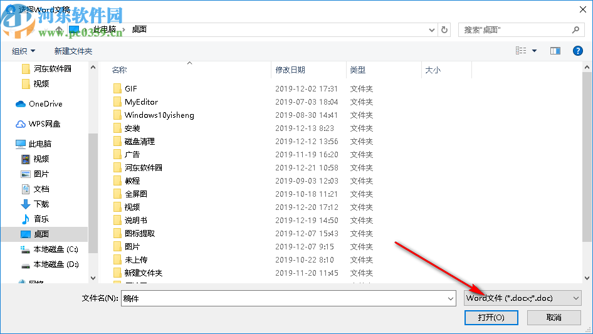
Task: Select 此电脑 in navigation tree
Action: click(x=34, y=144)
